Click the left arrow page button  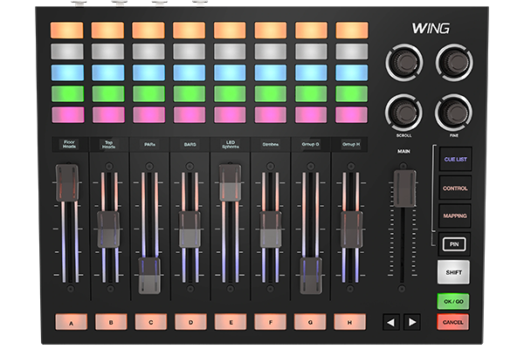pyautogui.click(x=391, y=322)
